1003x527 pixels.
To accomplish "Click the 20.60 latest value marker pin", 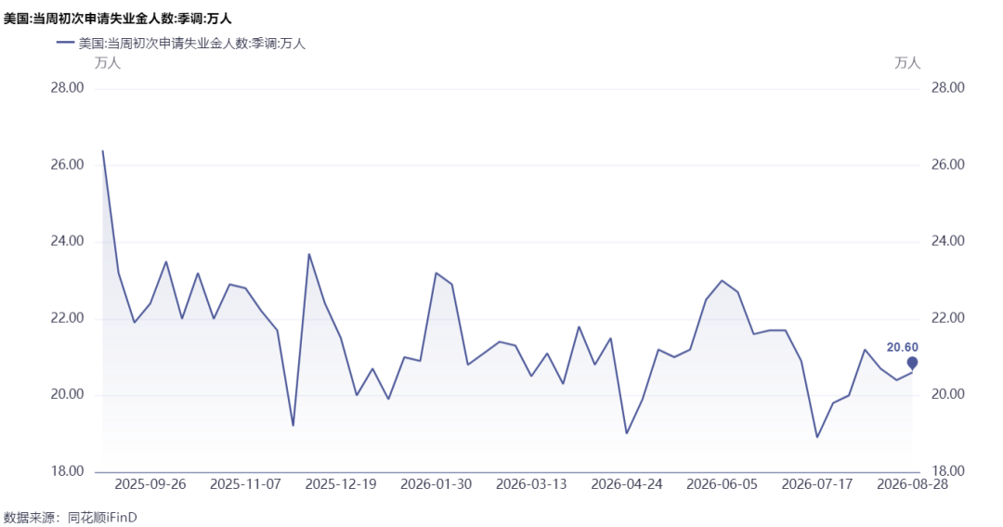I will point(912,364).
